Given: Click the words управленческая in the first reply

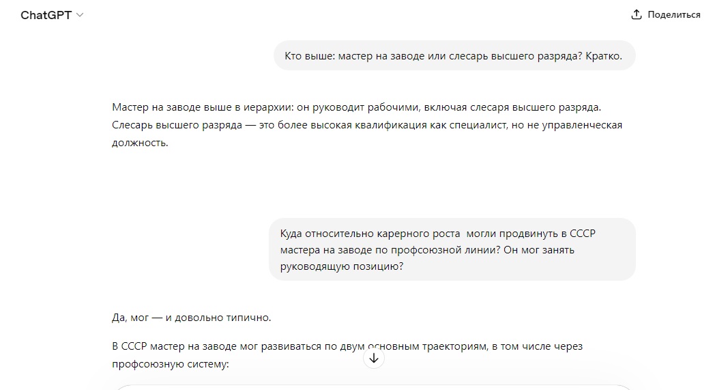Looking at the screenshot, I should pos(582,125).
